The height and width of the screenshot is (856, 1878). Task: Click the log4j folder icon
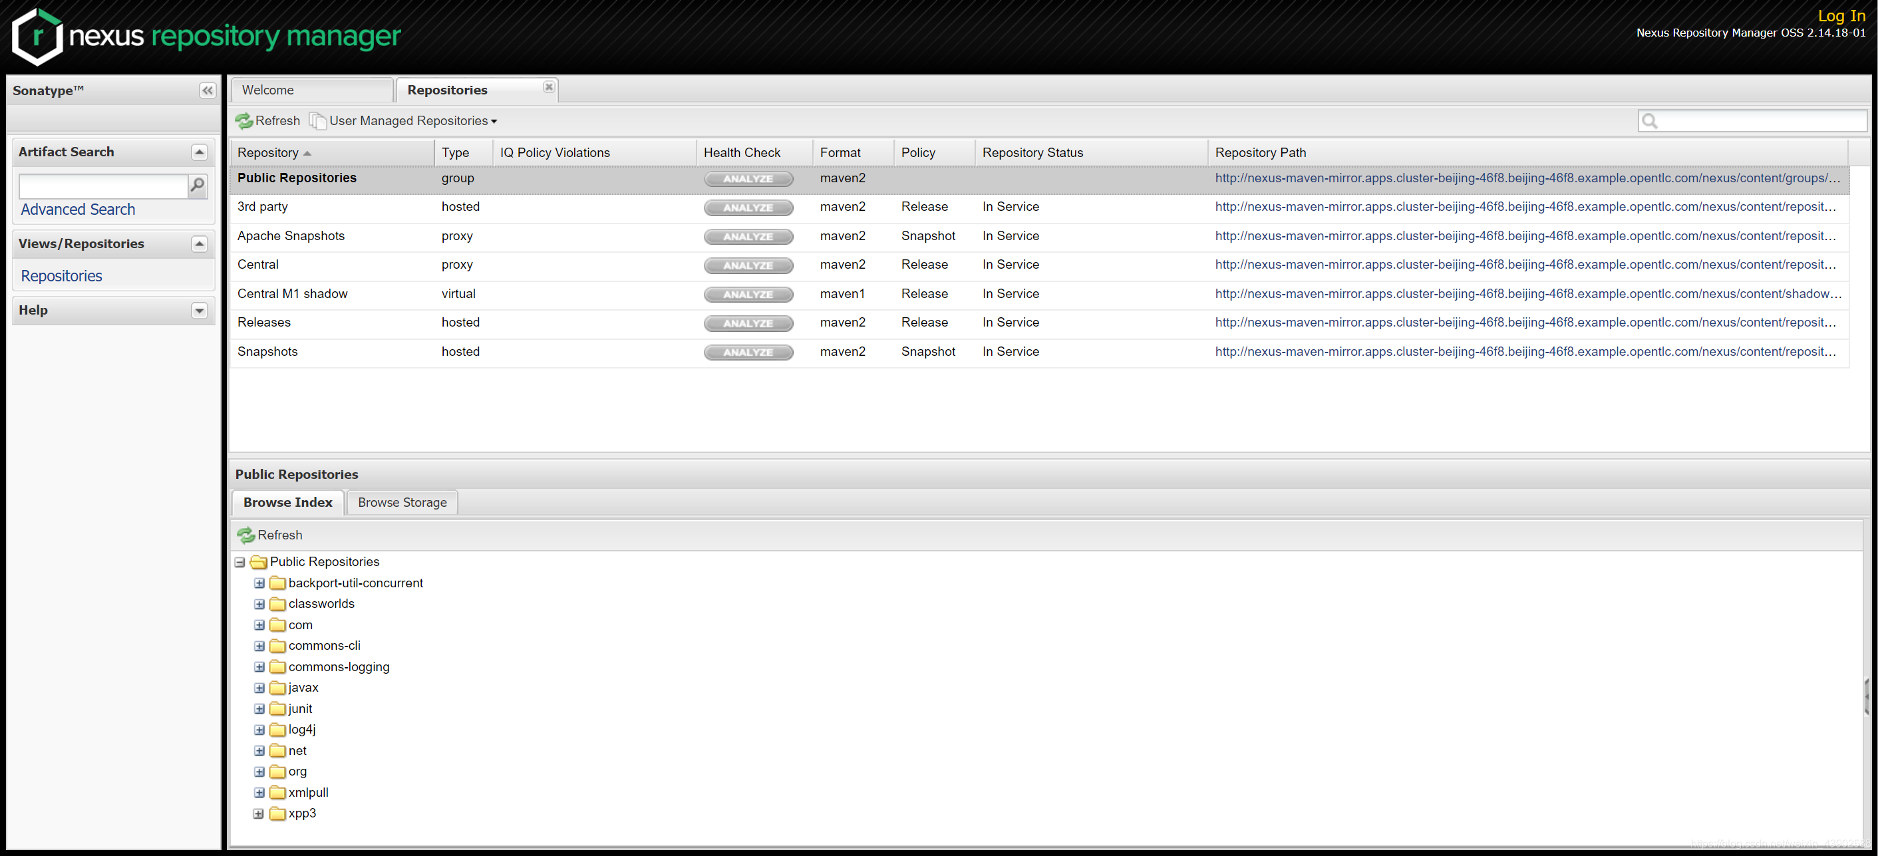coord(277,730)
